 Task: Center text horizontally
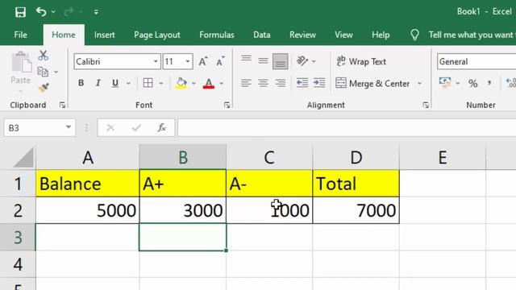point(263,83)
